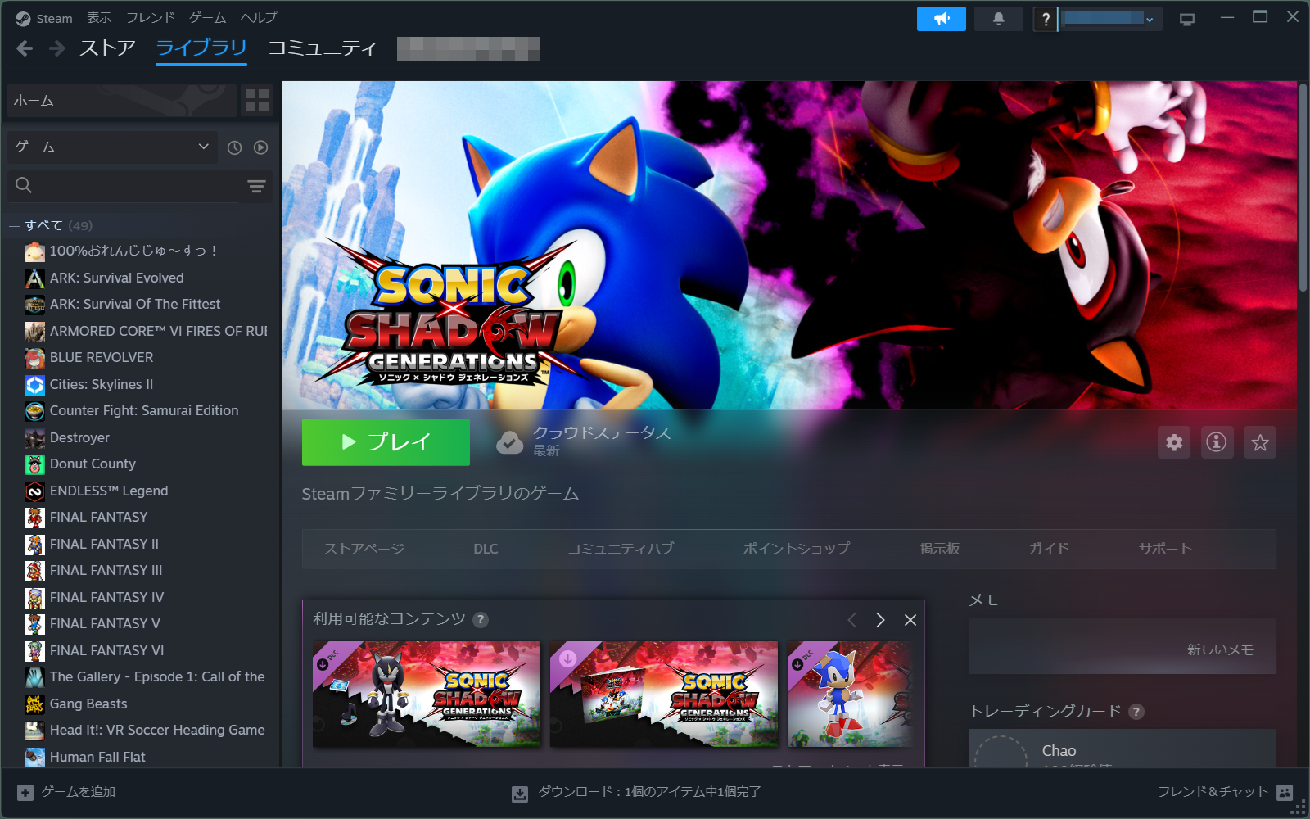Toggle the announcements megaphone highlight
The height and width of the screenshot is (819, 1310).
(942, 18)
